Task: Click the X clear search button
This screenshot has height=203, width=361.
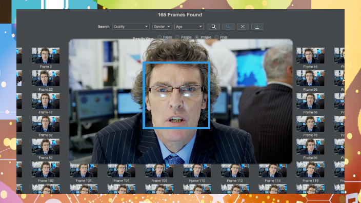Action: click(x=243, y=27)
